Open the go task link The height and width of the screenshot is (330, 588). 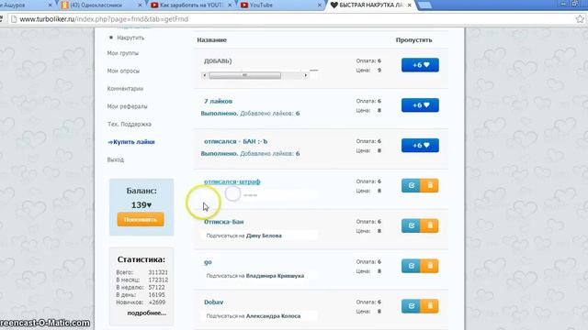pyautogui.click(x=208, y=262)
